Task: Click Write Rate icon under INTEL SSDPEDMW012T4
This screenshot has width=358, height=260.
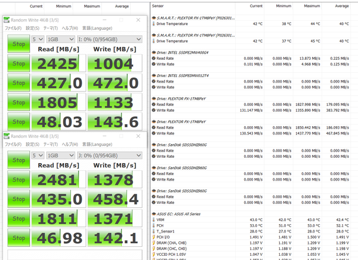Action: (154, 87)
